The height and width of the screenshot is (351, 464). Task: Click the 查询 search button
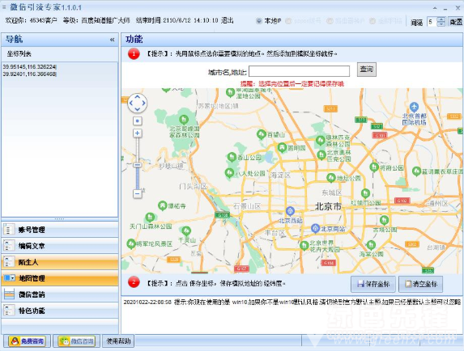(x=366, y=70)
